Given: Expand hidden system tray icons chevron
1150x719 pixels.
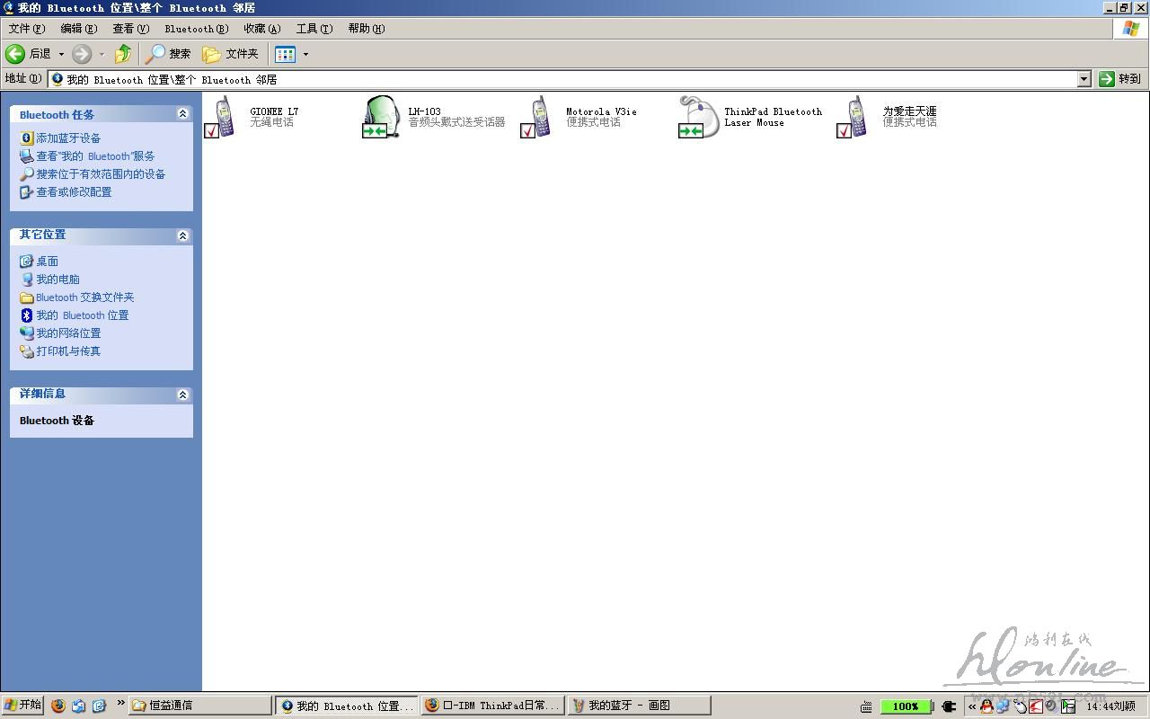Looking at the screenshot, I should (x=972, y=706).
